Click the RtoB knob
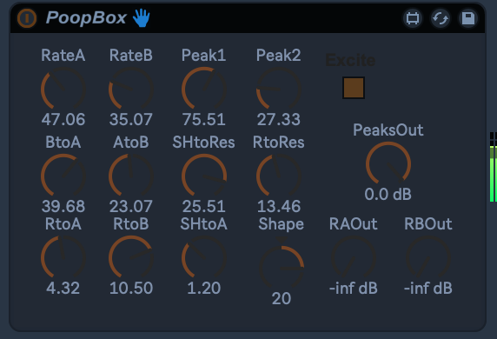Screen dimensions: 497x339 (x=131, y=257)
